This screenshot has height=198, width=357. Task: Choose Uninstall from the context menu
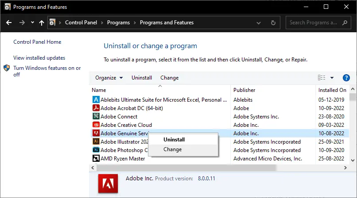(x=174, y=140)
